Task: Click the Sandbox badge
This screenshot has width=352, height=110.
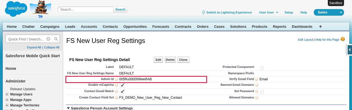Action: 336,3
